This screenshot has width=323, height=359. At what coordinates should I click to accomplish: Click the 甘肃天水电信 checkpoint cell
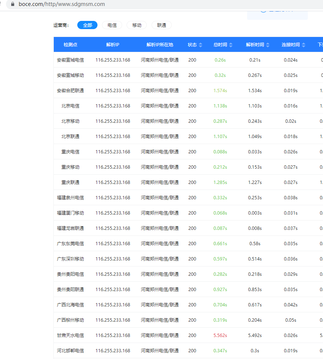[70, 335]
